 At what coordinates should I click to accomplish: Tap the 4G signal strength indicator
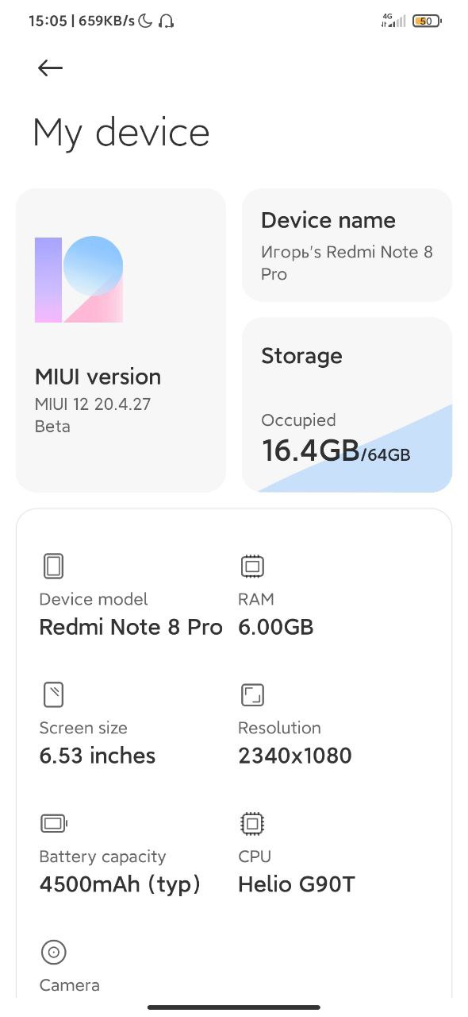point(393,21)
